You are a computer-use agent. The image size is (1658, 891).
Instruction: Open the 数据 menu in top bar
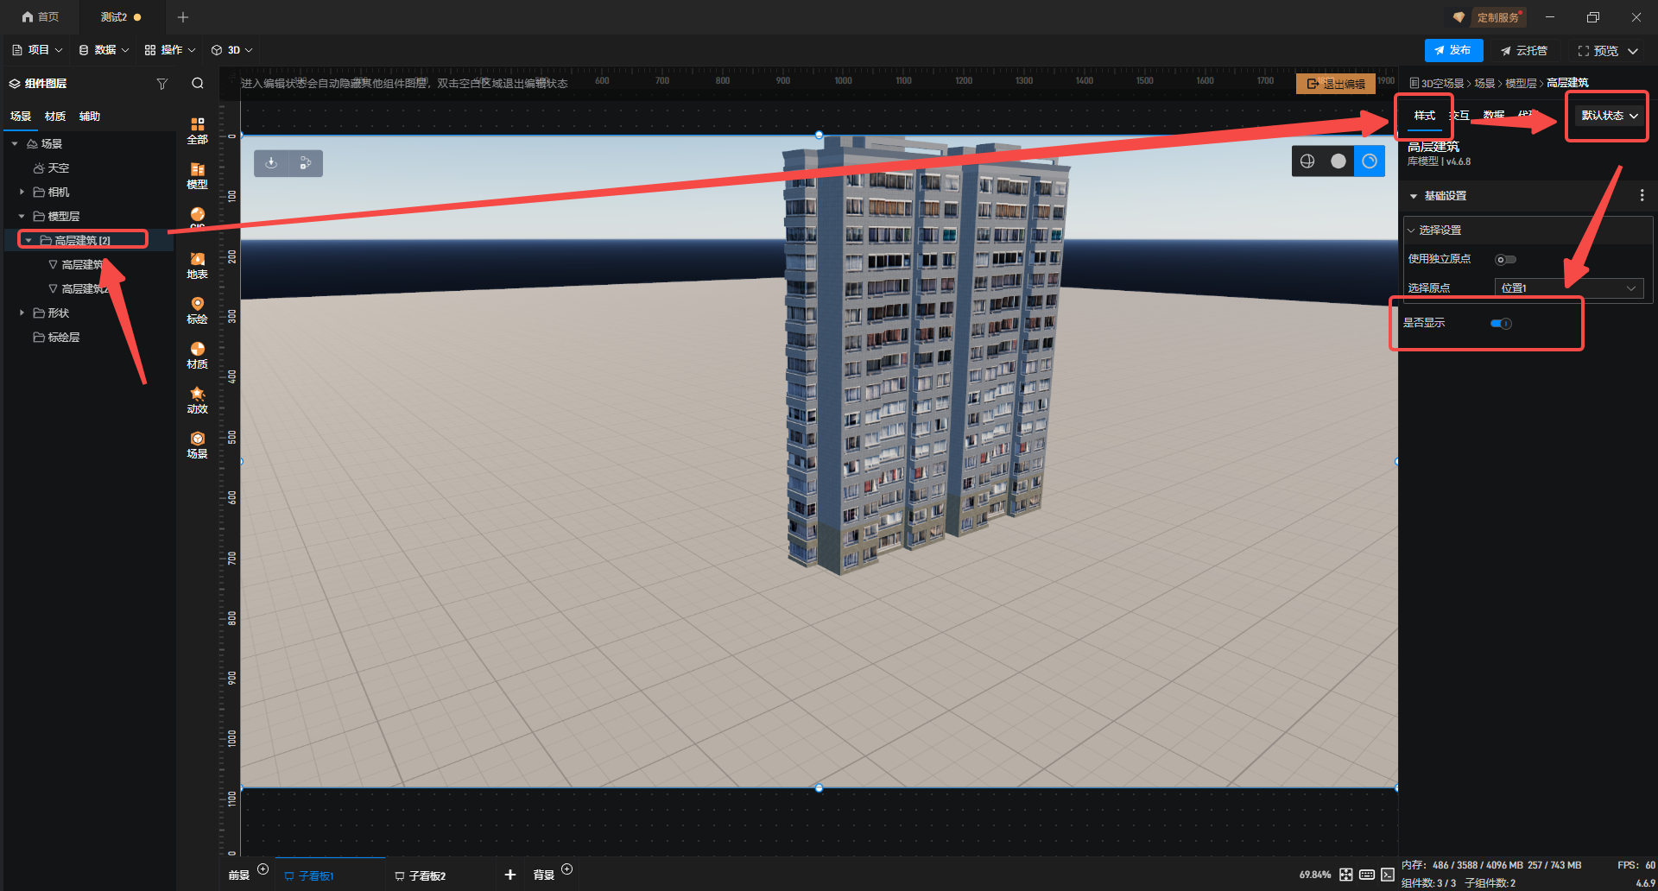(x=104, y=50)
